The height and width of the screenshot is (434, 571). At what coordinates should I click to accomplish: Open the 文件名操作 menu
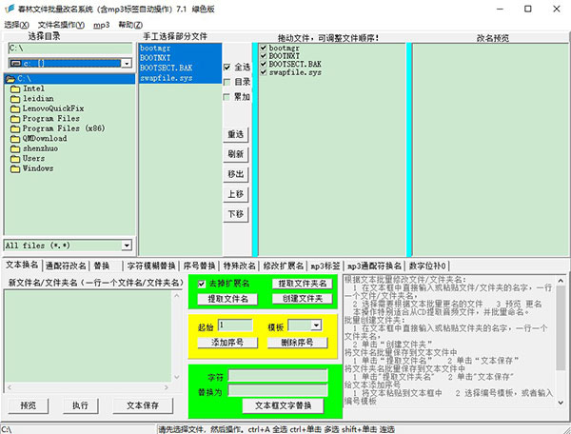[x=60, y=24]
